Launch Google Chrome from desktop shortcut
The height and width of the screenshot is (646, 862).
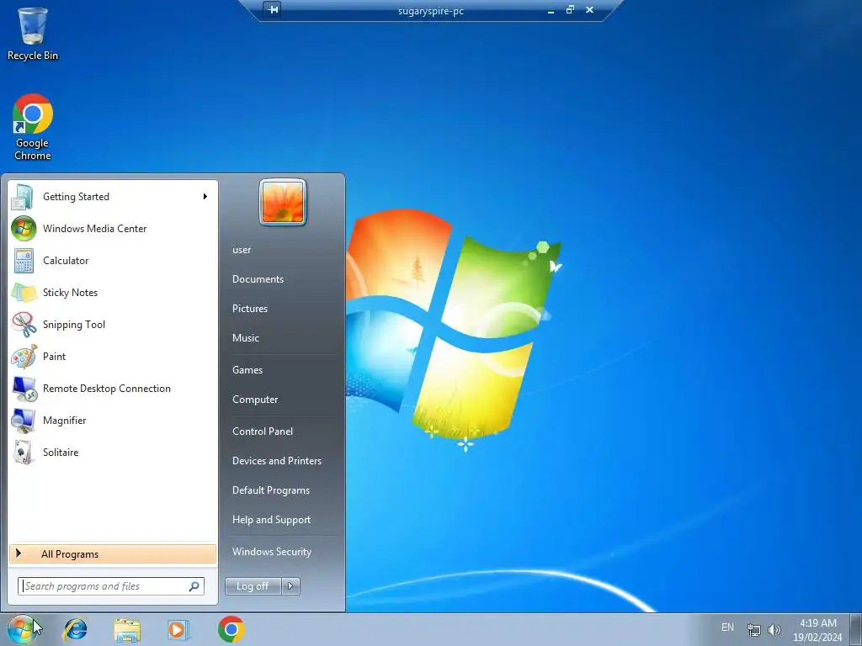coord(33,127)
